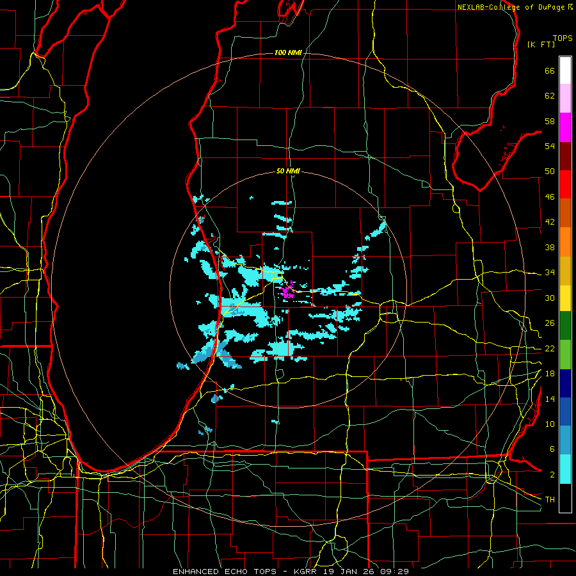576x576 pixels.
Task: Click the legend value 42
Action: click(x=550, y=222)
